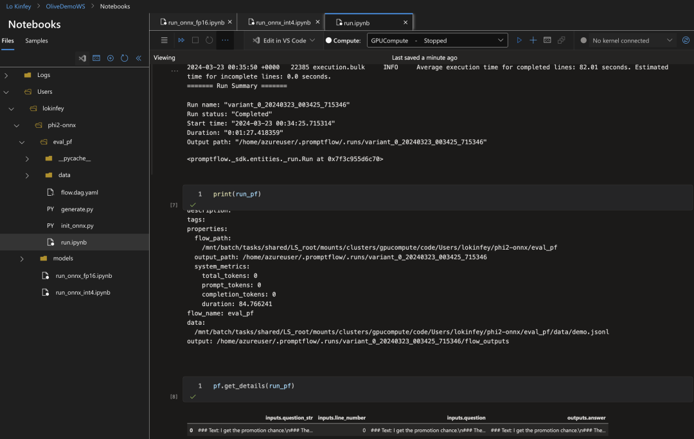The height and width of the screenshot is (439, 694).
Task: Click the Viewing mode label
Action: 165,58
